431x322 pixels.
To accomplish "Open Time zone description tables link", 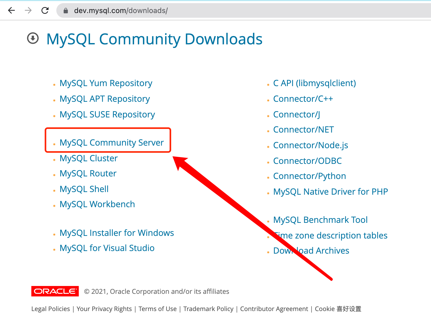I will (x=330, y=236).
